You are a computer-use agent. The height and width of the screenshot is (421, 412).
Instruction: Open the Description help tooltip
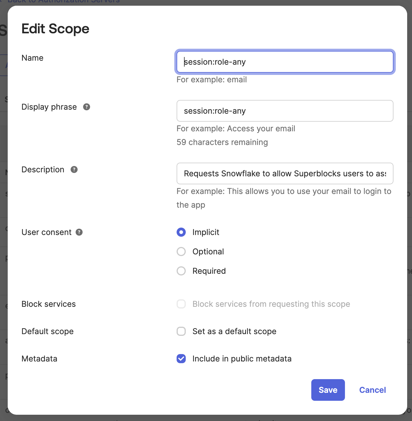[74, 169]
